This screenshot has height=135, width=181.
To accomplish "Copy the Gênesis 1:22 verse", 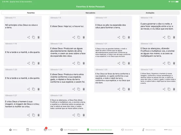I will point(169,63).
